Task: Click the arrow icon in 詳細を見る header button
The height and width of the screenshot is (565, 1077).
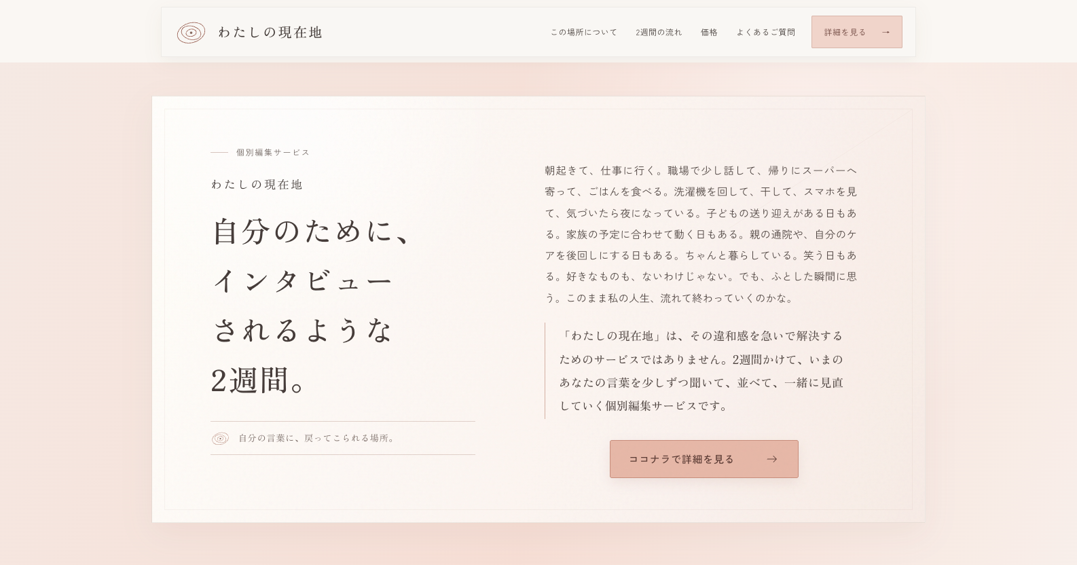Action: pos(886,32)
